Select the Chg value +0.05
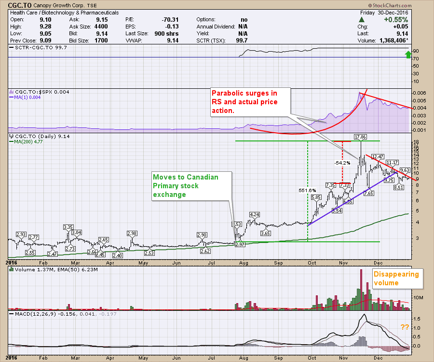This screenshot has height=362, width=434. [401, 27]
